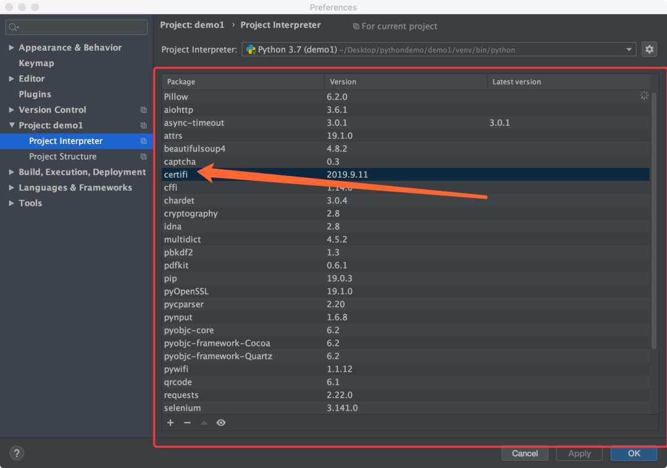Open Plugins settings

tap(35, 94)
